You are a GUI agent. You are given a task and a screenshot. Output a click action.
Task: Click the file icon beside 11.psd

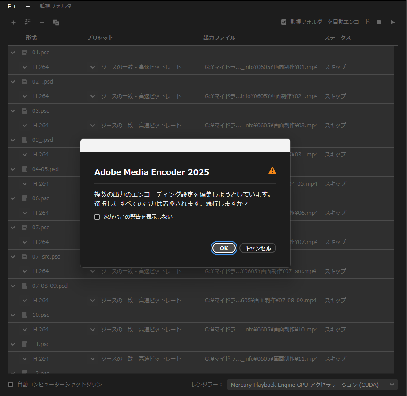pyautogui.click(x=25, y=344)
